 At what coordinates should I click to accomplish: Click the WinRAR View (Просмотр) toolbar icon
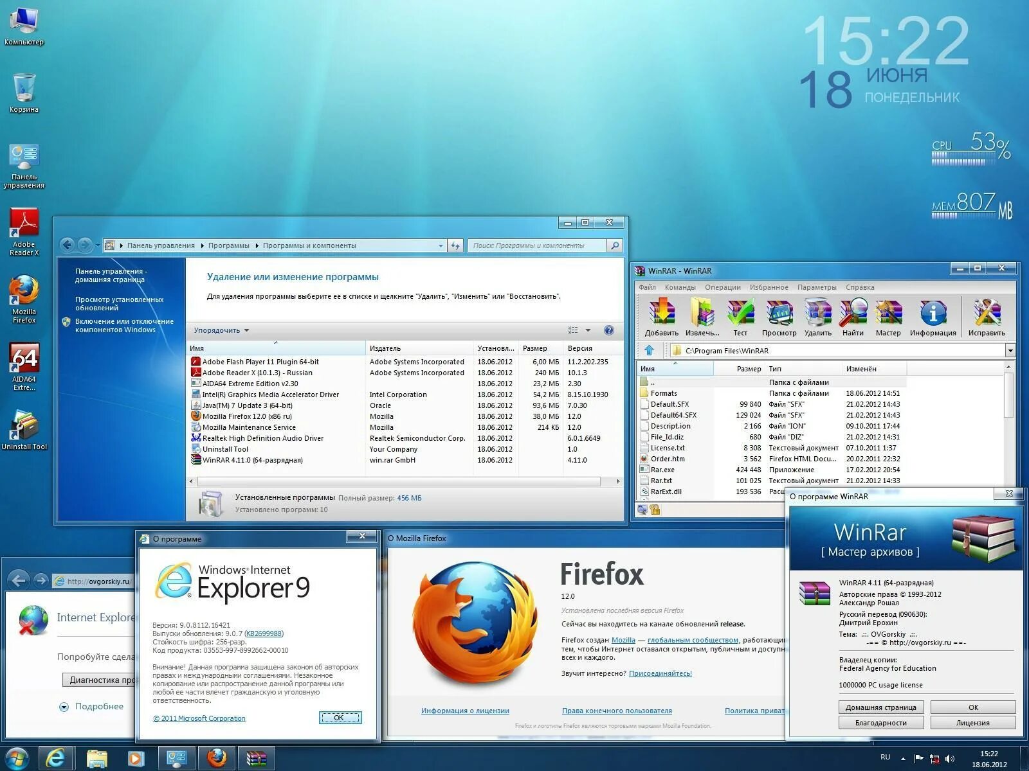click(779, 317)
